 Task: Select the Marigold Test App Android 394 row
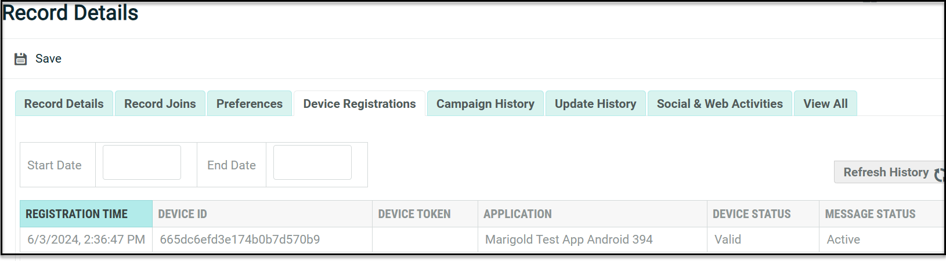tap(569, 240)
